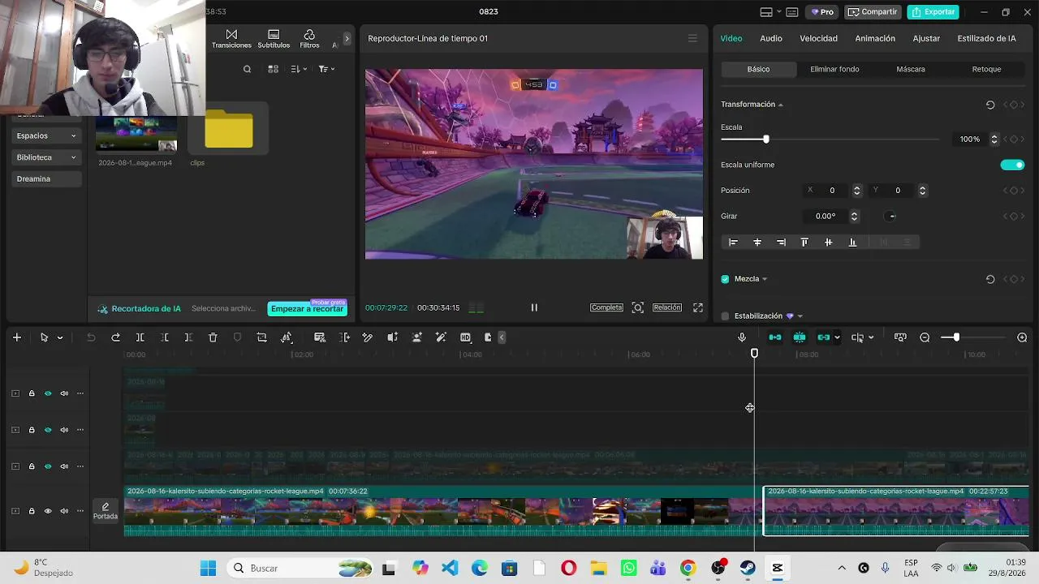Switch to the Audio tab
Screen dimensions: 1039x584
pyautogui.click(x=771, y=38)
